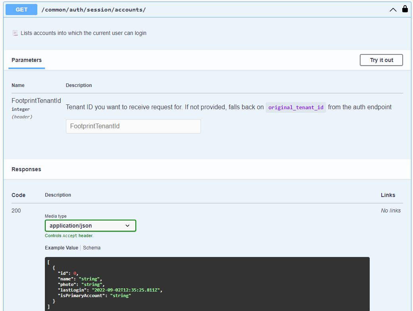Viewport: 413px width, 311px height.
Task: Click the /common/auth/session/accounts/ endpoint path
Action: [x=93, y=10]
